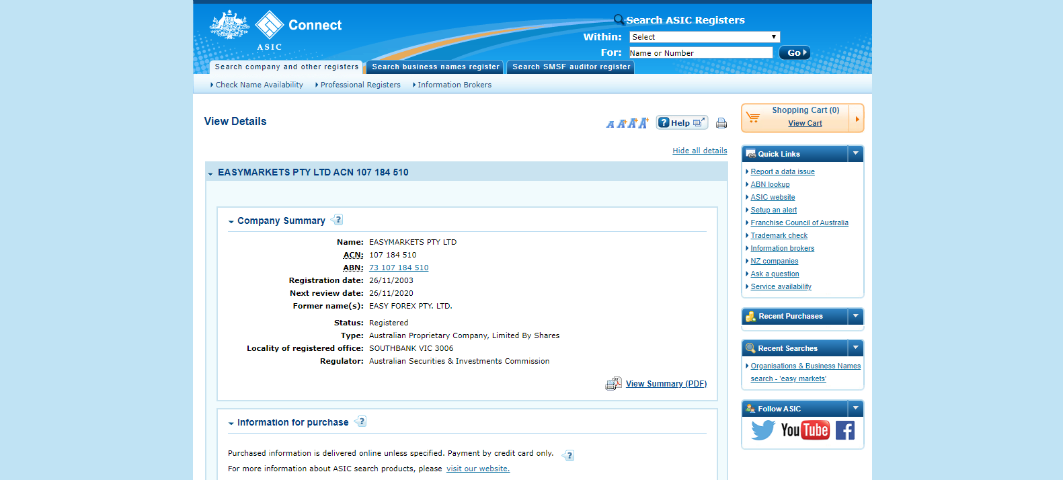This screenshot has width=1063, height=480.
Task: Open help icon after credit card only text
Action: tap(568, 455)
